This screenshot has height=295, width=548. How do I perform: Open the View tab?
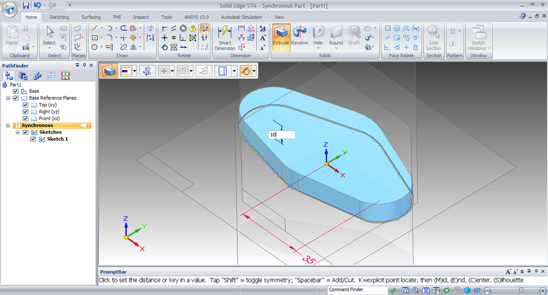(x=279, y=17)
